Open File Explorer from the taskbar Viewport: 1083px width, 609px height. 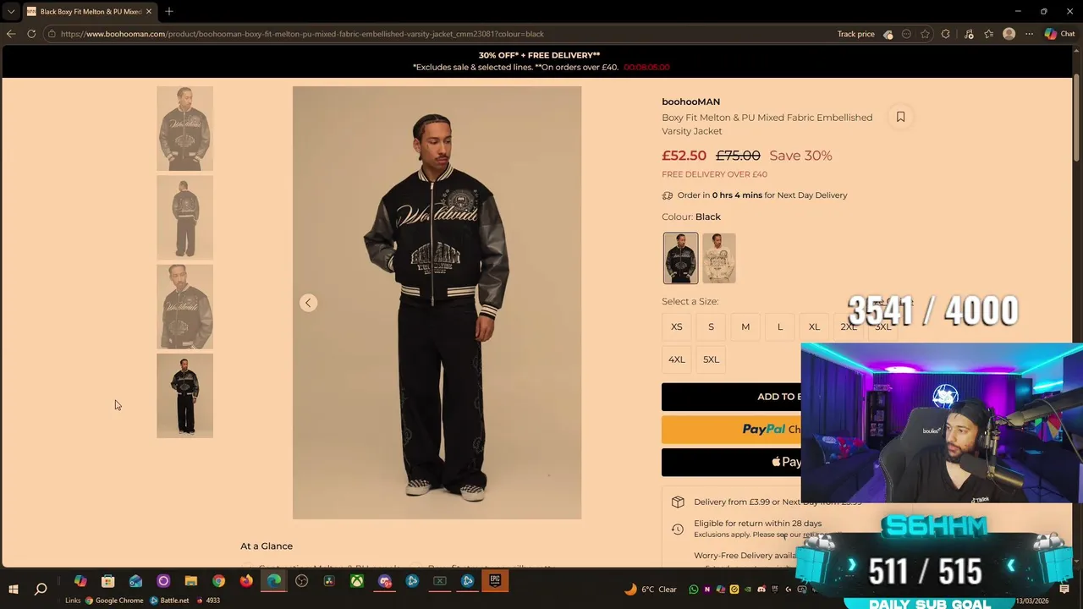point(191,581)
